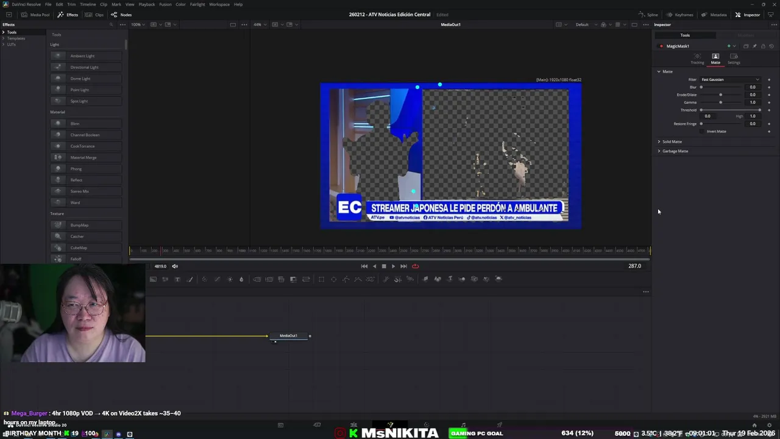
Task: Click the Channel Boolean material tool
Action: coord(86,135)
